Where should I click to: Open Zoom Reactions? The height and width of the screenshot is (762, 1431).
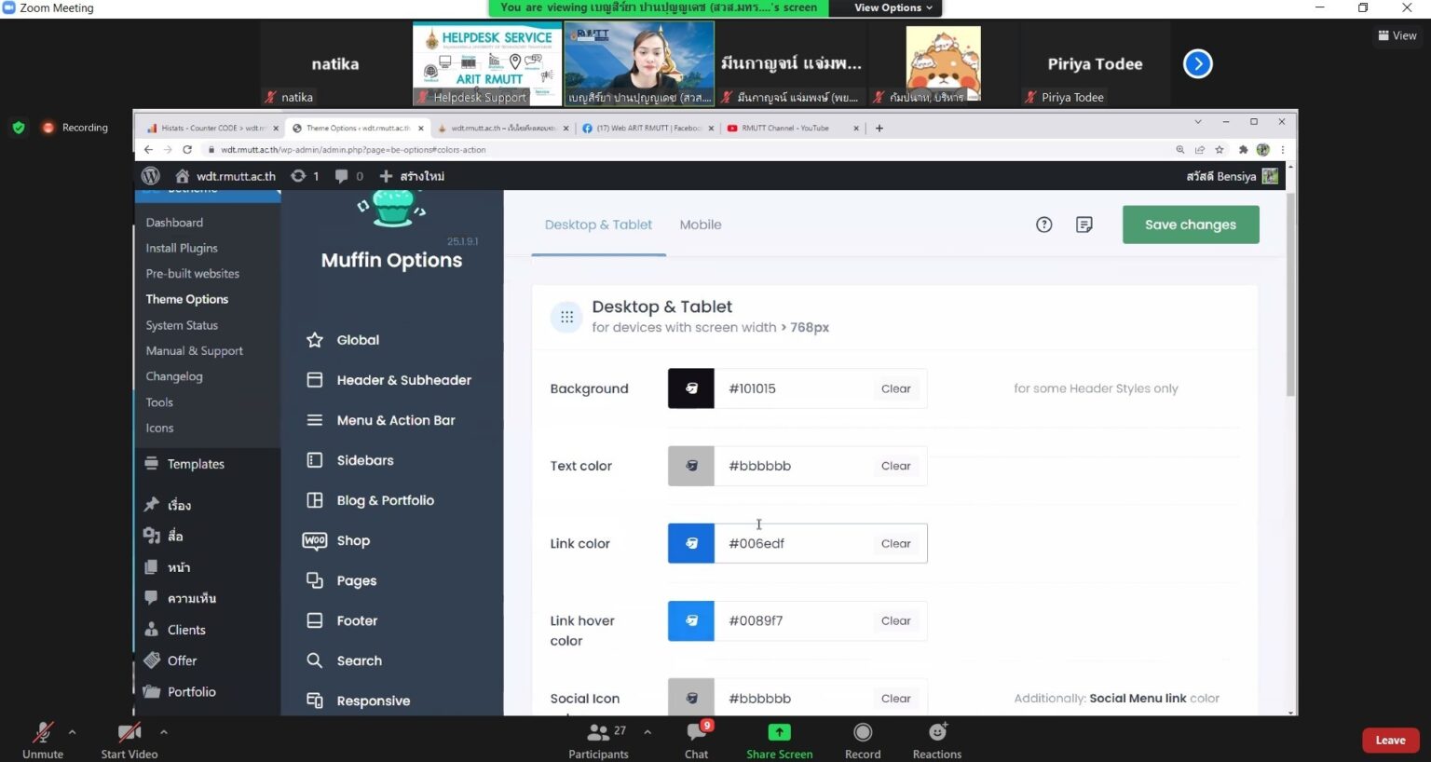(937, 741)
